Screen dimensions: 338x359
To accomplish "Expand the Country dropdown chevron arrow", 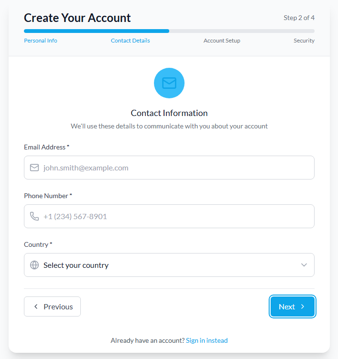I will (304, 265).
